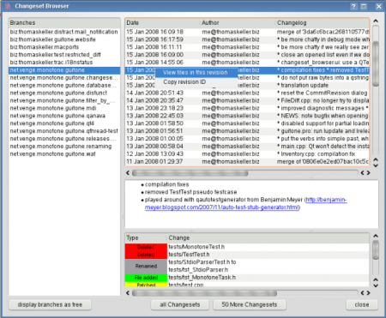The image size is (386, 318).
Task: Choose 'View files in this revision' from context menu
Action: pyautogui.click(x=196, y=73)
